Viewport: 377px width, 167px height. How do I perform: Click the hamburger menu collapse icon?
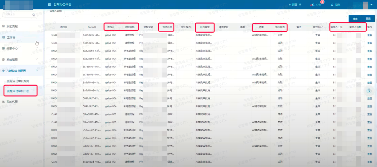coord(49,5)
